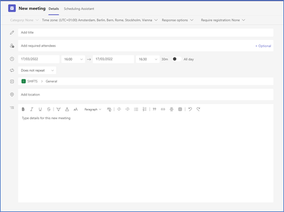The width and height of the screenshot is (284, 212).
Task: Click the meeting details list icon
Action: (x=12, y=108)
